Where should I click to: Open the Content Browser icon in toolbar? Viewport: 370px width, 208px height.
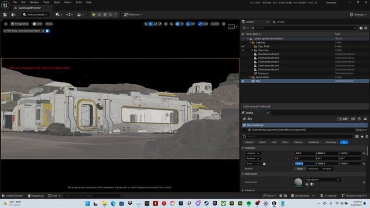coord(13,14)
